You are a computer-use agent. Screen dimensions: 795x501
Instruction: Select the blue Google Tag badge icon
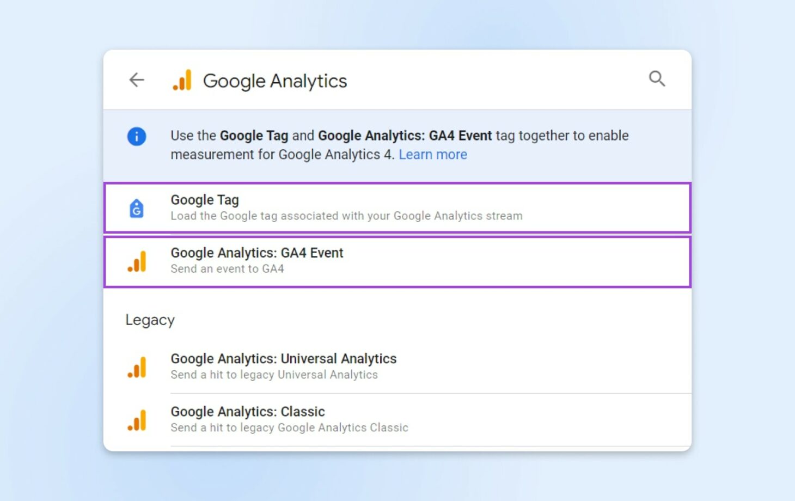click(x=136, y=209)
